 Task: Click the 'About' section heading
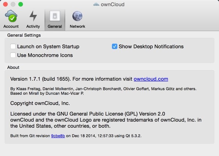(x=13, y=67)
